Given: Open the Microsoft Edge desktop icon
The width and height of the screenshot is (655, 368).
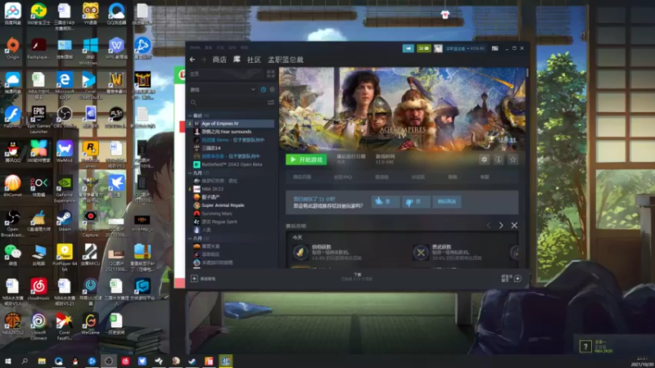Looking at the screenshot, I should 65,86.
